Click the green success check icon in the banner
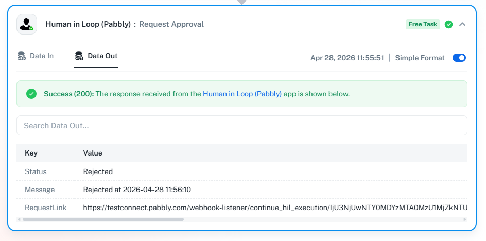This screenshot has width=486, height=241. click(31, 94)
